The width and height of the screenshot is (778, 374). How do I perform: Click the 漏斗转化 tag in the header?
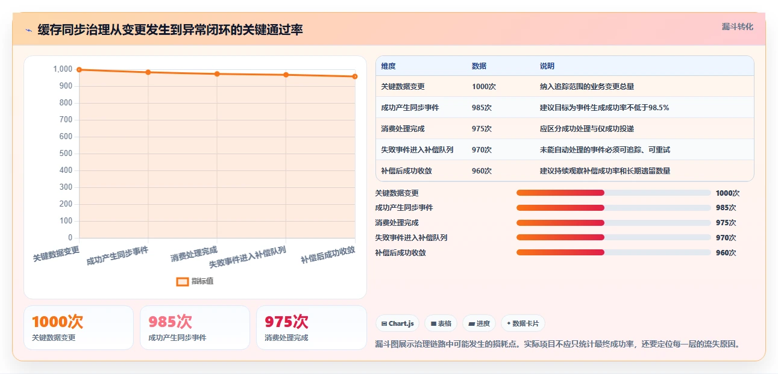(x=738, y=26)
